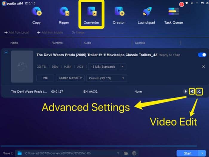
Task: Select The Devil Wears Prada row name
Action: click(x=29, y=92)
